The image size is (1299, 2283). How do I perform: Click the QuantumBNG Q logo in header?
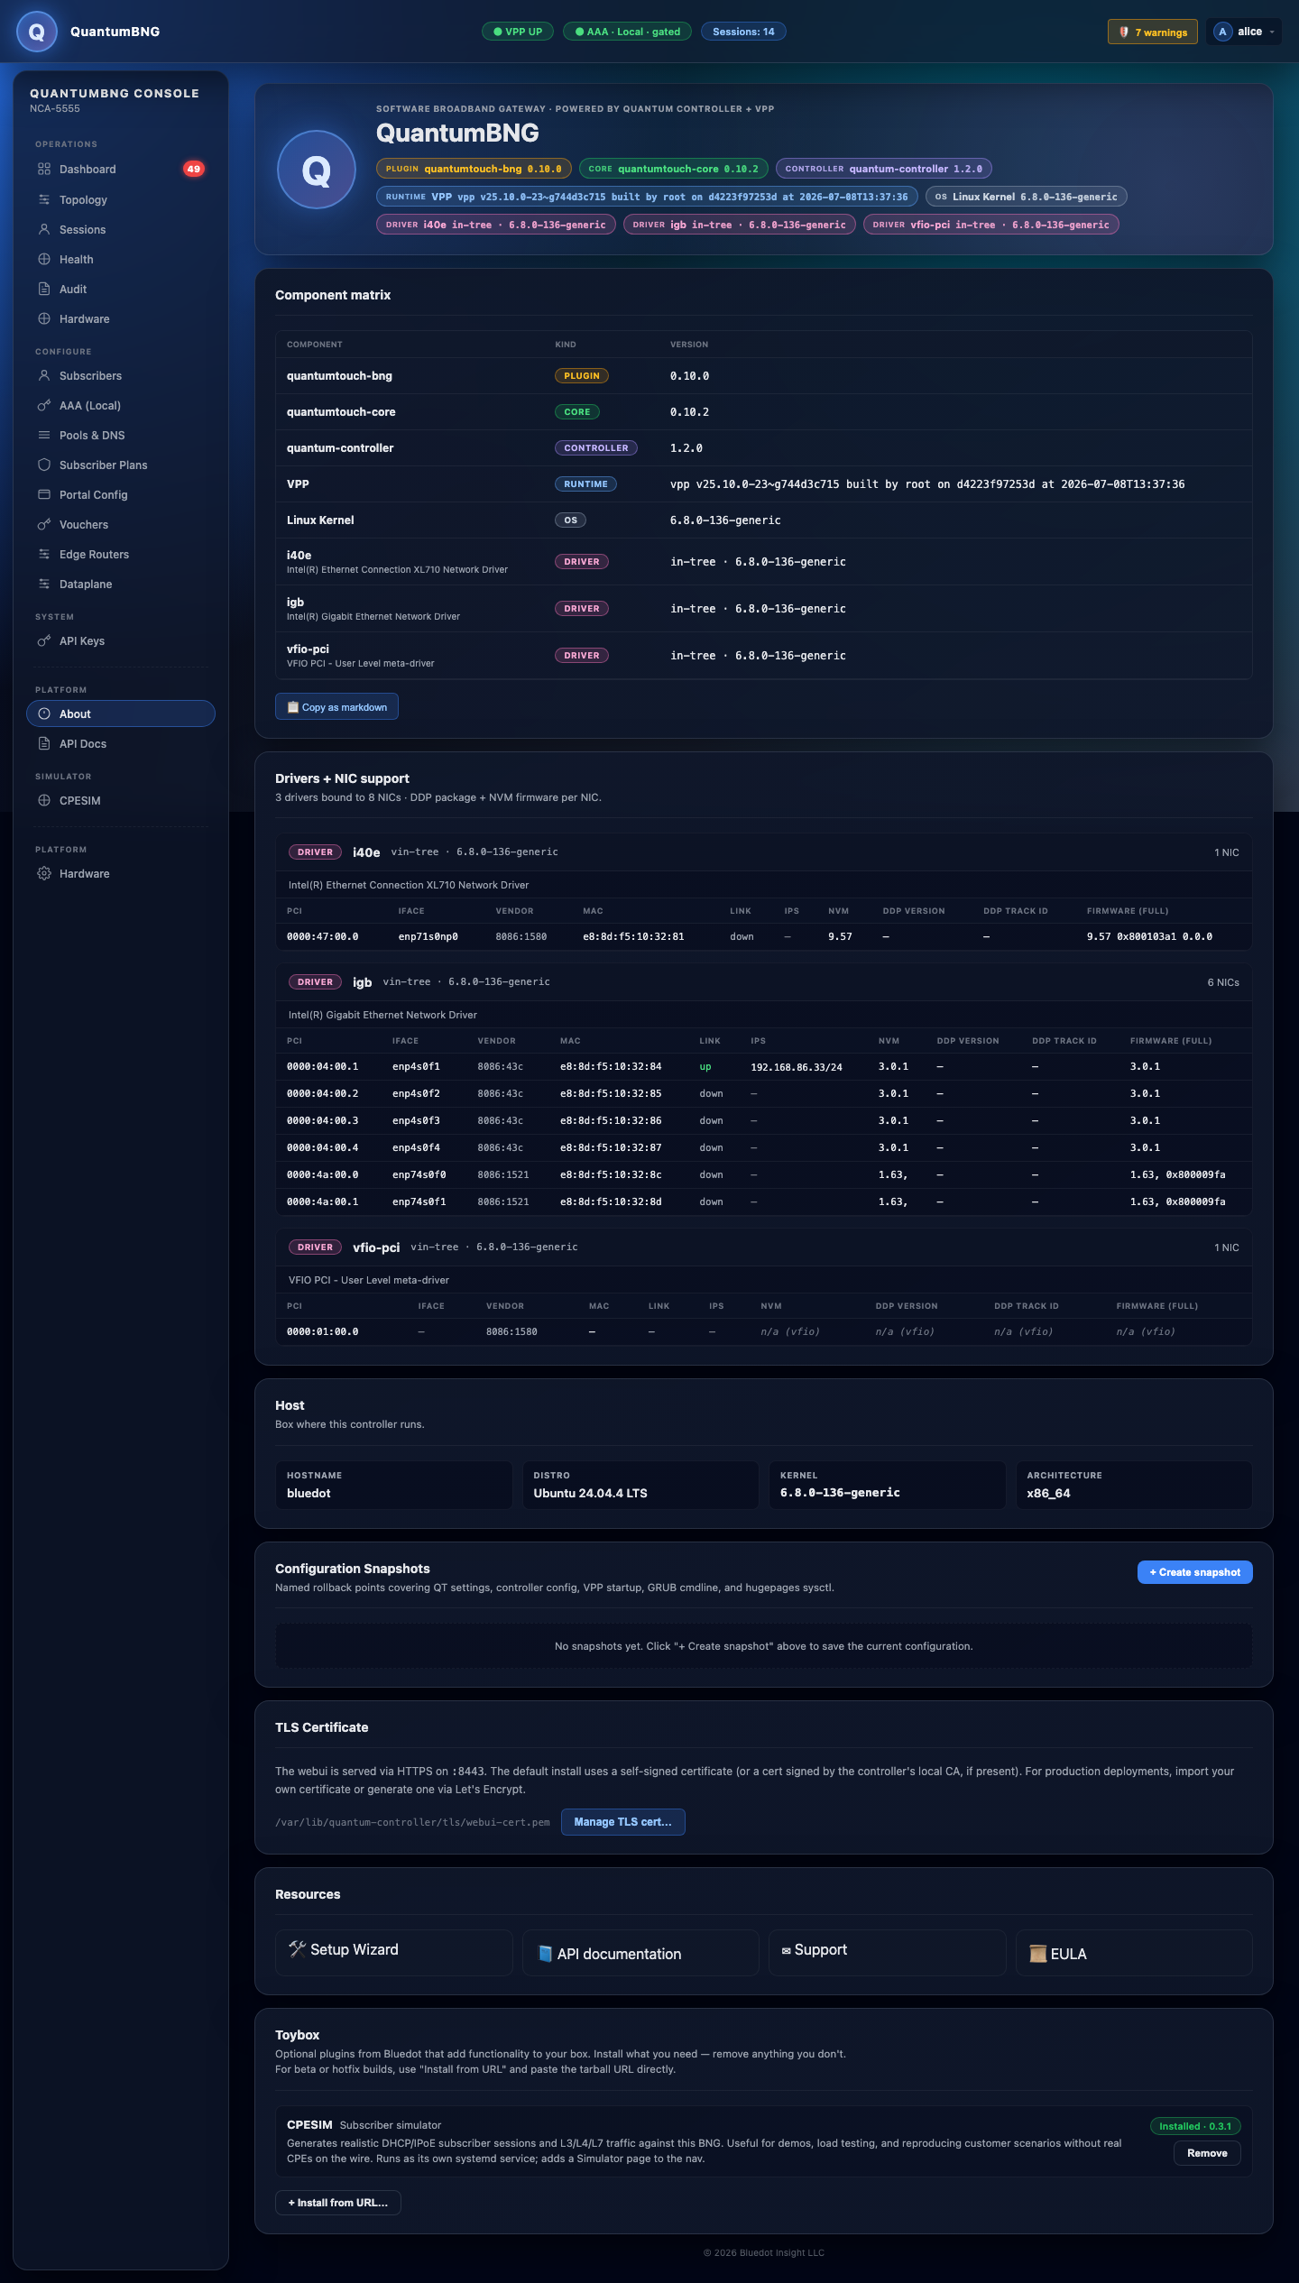tap(37, 32)
